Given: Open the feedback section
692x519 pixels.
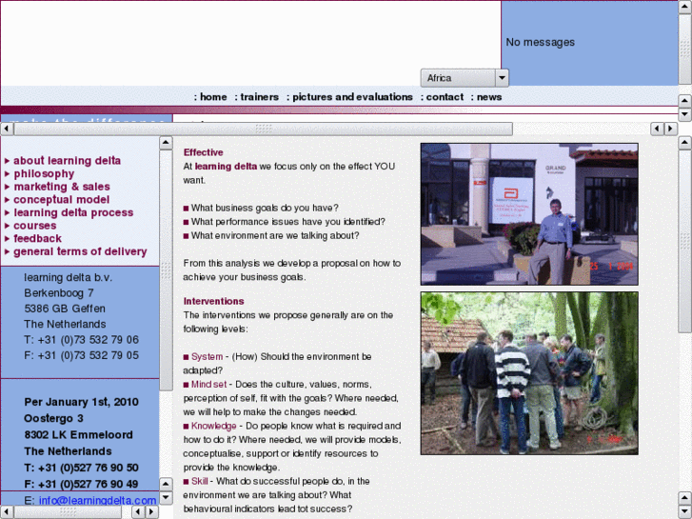Looking at the screenshot, I should click(37, 238).
